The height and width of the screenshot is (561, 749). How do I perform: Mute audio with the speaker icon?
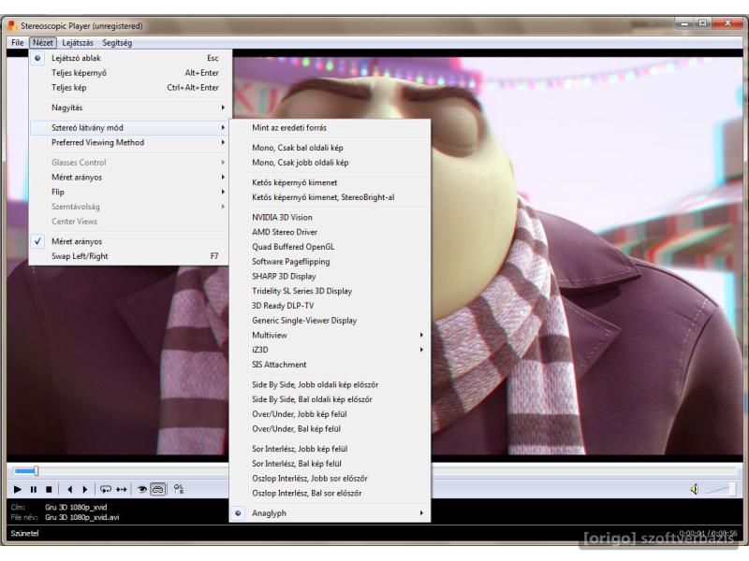[x=694, y=489]
